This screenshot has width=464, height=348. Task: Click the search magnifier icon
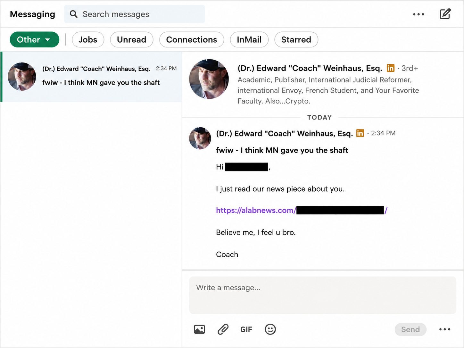[74, 14]
